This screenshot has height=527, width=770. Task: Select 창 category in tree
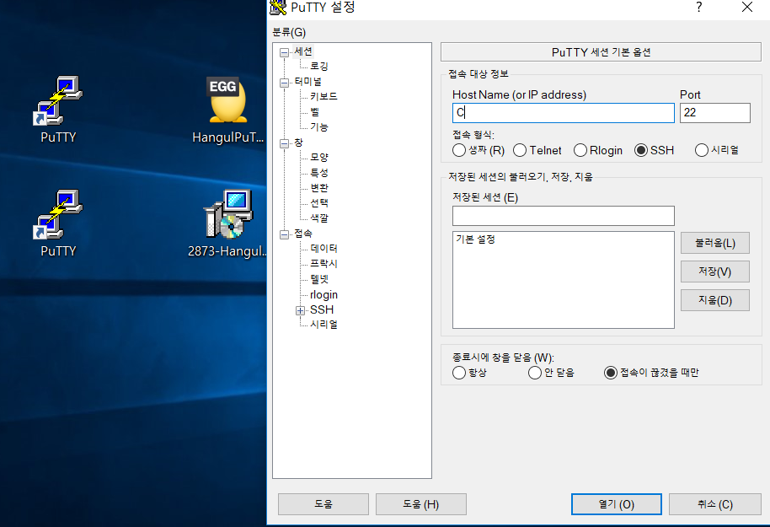[298, 143]
